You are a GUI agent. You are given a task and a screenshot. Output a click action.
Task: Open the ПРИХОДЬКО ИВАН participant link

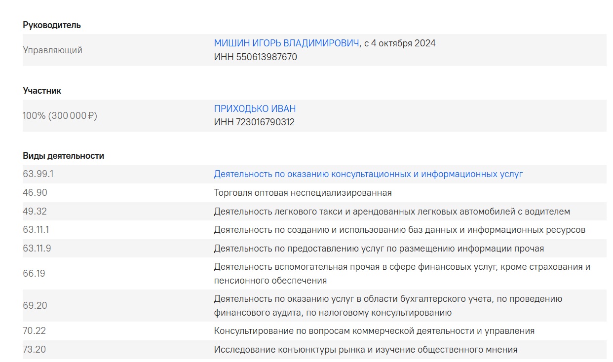click(255, 109)
